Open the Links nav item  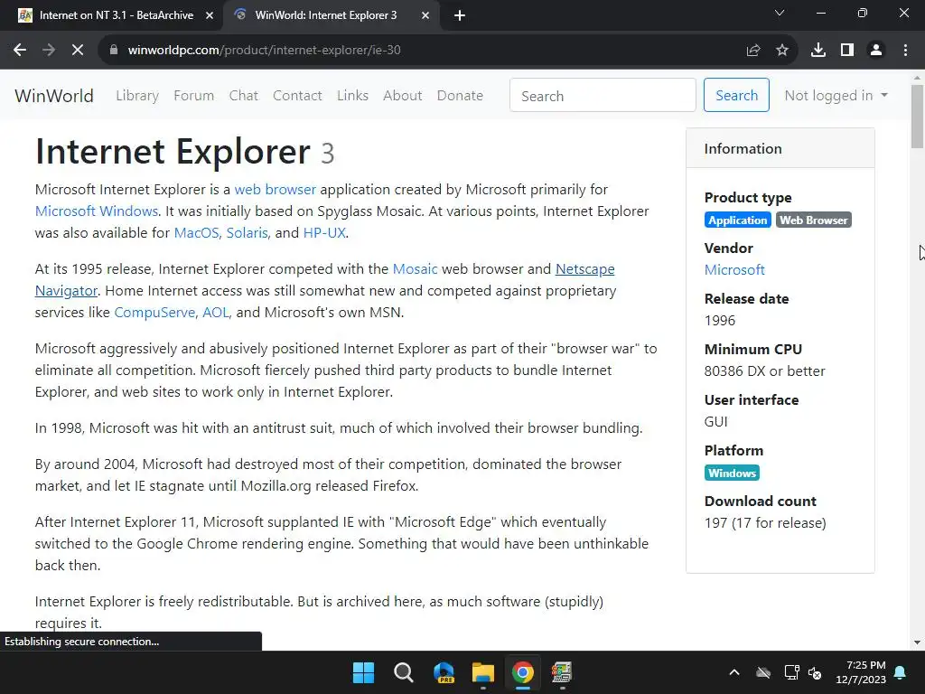pos(353,96)
